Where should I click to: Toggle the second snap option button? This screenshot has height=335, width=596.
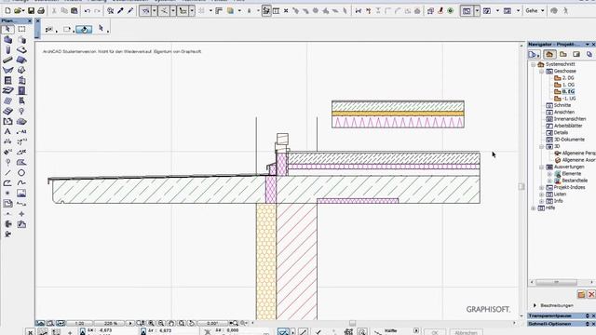164,11
